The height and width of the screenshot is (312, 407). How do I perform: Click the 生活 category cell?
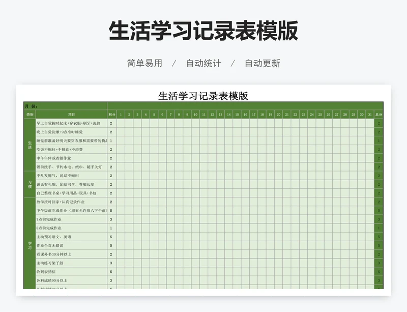(30, 145)
